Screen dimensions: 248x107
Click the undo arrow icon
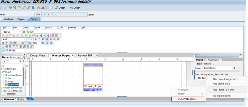[x=3, y=43]
